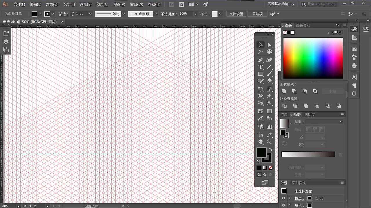371x208 pixels.
Task: Set fill to None in toolbox
Action: pos(270,168)
